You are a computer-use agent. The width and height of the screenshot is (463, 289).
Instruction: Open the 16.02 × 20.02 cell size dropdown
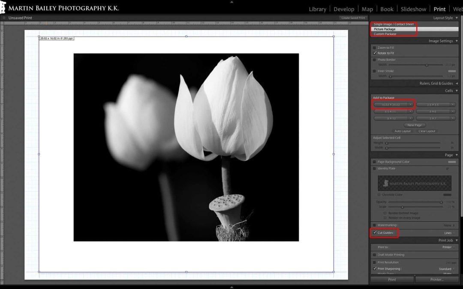411,104
